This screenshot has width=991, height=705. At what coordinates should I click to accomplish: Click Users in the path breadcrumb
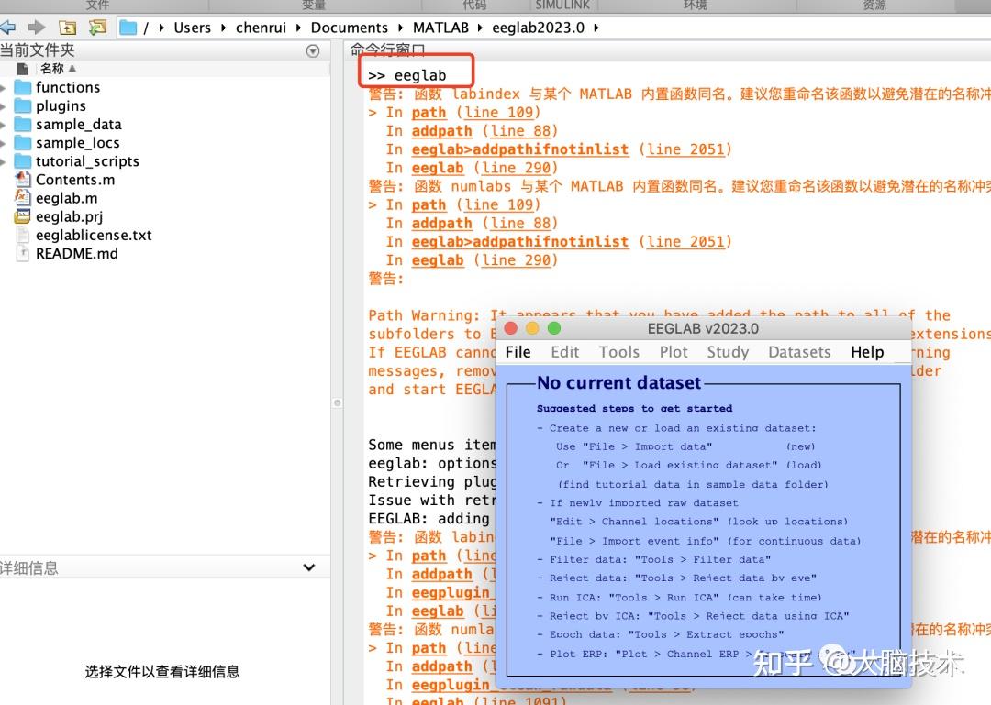[192, 28]
